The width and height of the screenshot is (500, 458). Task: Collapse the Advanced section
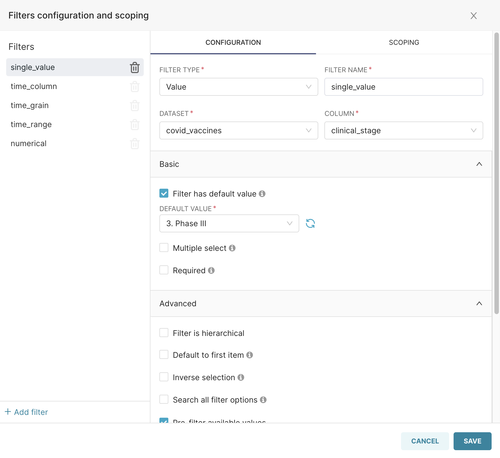[x=321, y=303]
